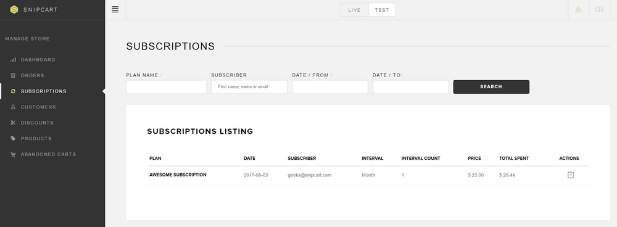The height and width of the screenshot is (227, 617).
Task: Click the Date / From field
Action: click(x=329, y=87)
